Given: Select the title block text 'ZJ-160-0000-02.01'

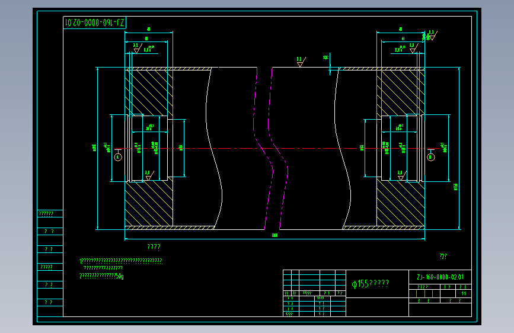Looking at the screenshot, I should (440, 277).
